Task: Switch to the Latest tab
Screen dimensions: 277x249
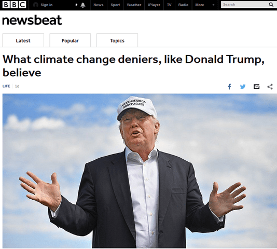Action: [23, 40]
